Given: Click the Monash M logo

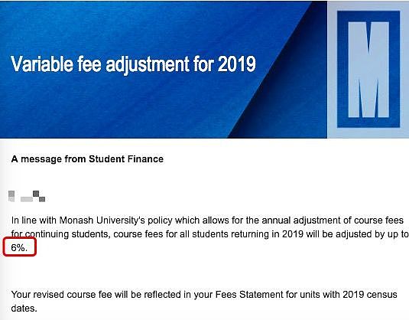Looking at the screenshot, I should pos(368,69).
